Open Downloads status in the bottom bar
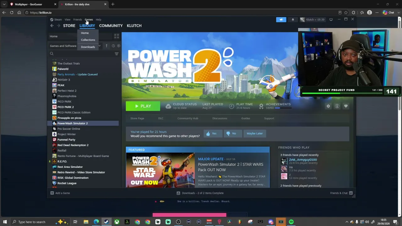This screenshot has height=226, width=402. point(200,193)
